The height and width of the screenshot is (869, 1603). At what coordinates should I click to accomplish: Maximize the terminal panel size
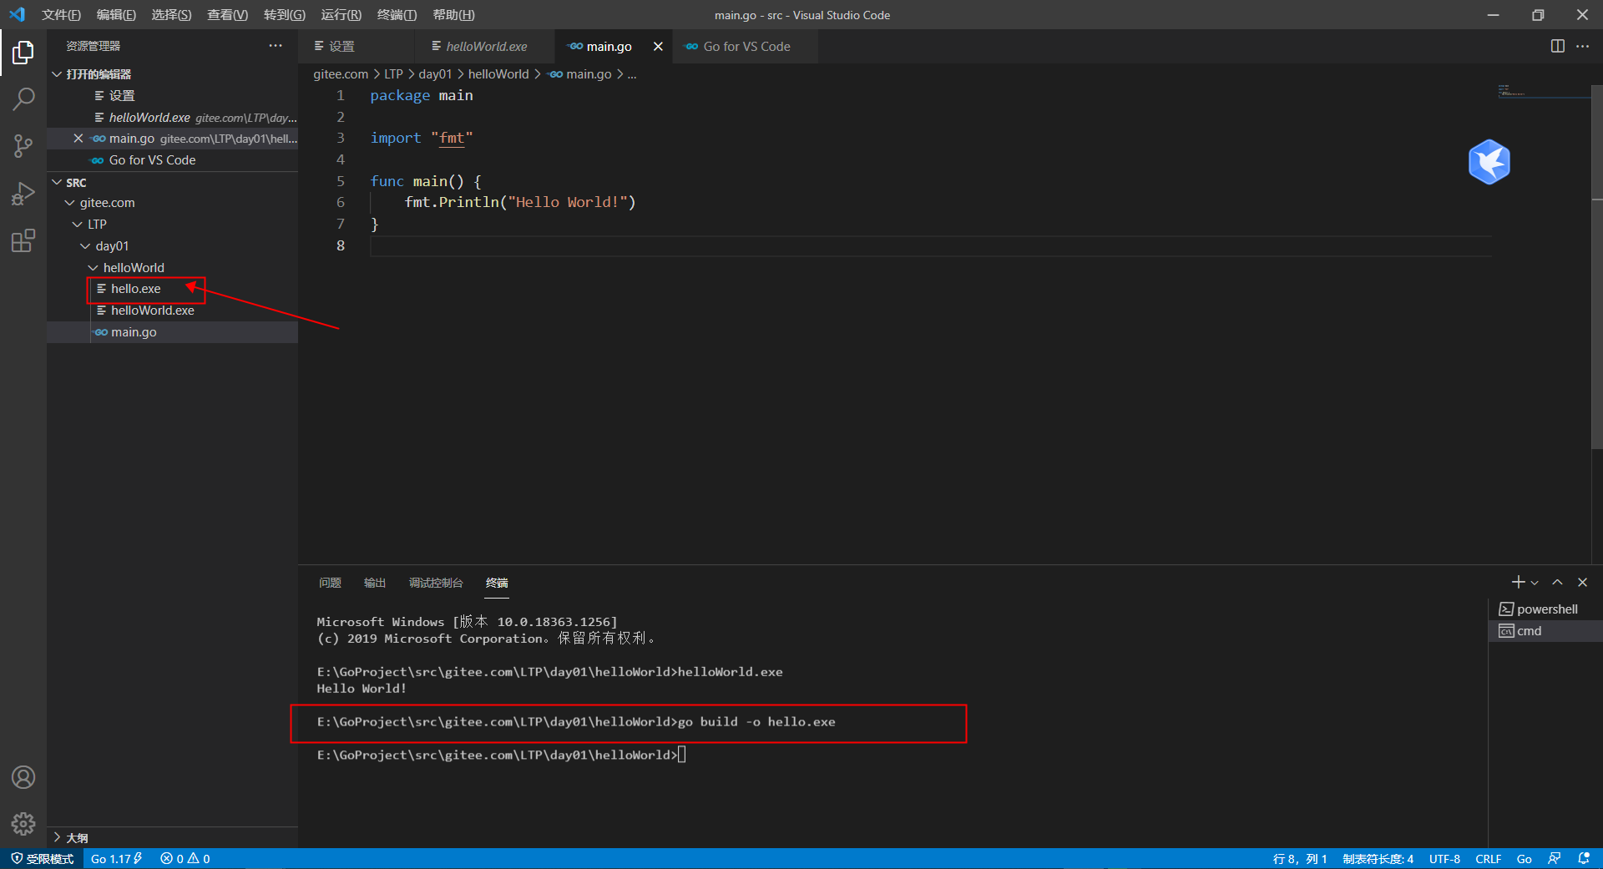click(x=1557, y=582)
